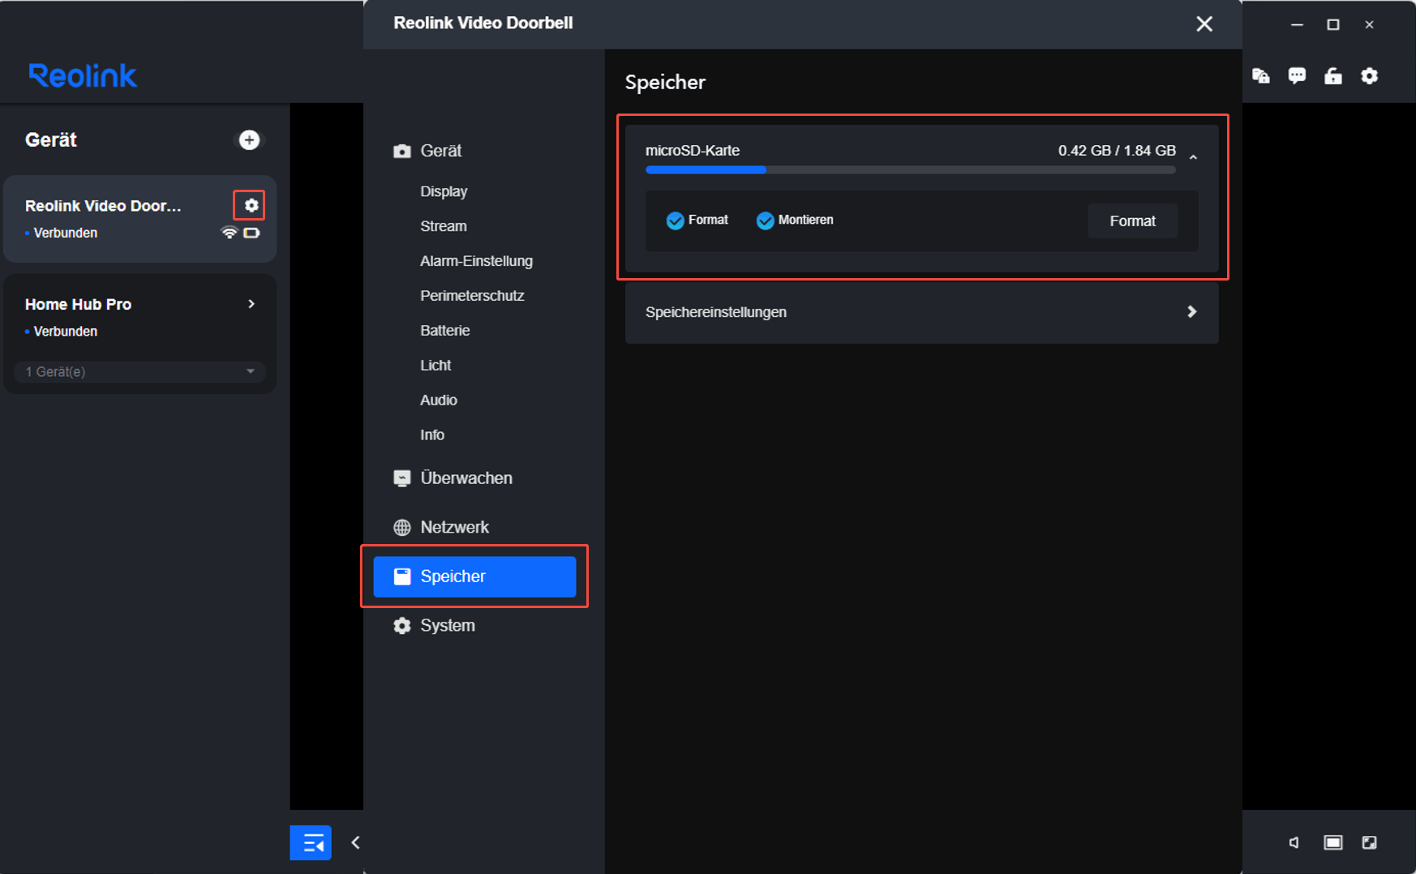The width and height of the screenshot is (1416, 874).
Task: Open Display settings
Action: [444, 191]
